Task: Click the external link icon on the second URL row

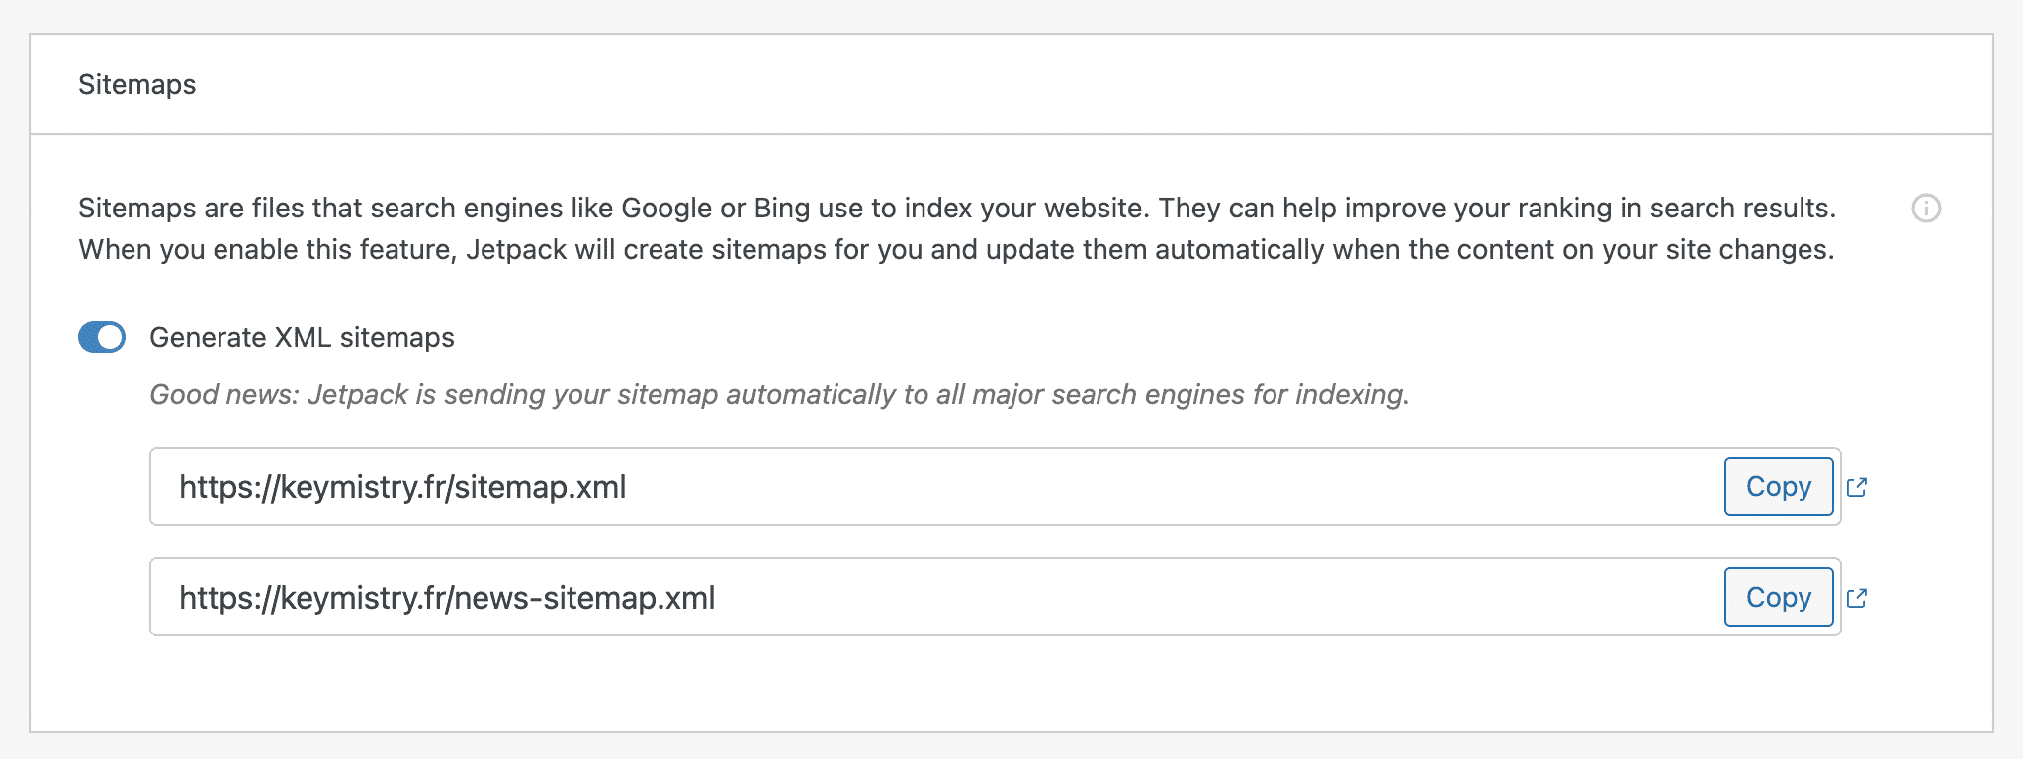Action: coord(1860,598)
